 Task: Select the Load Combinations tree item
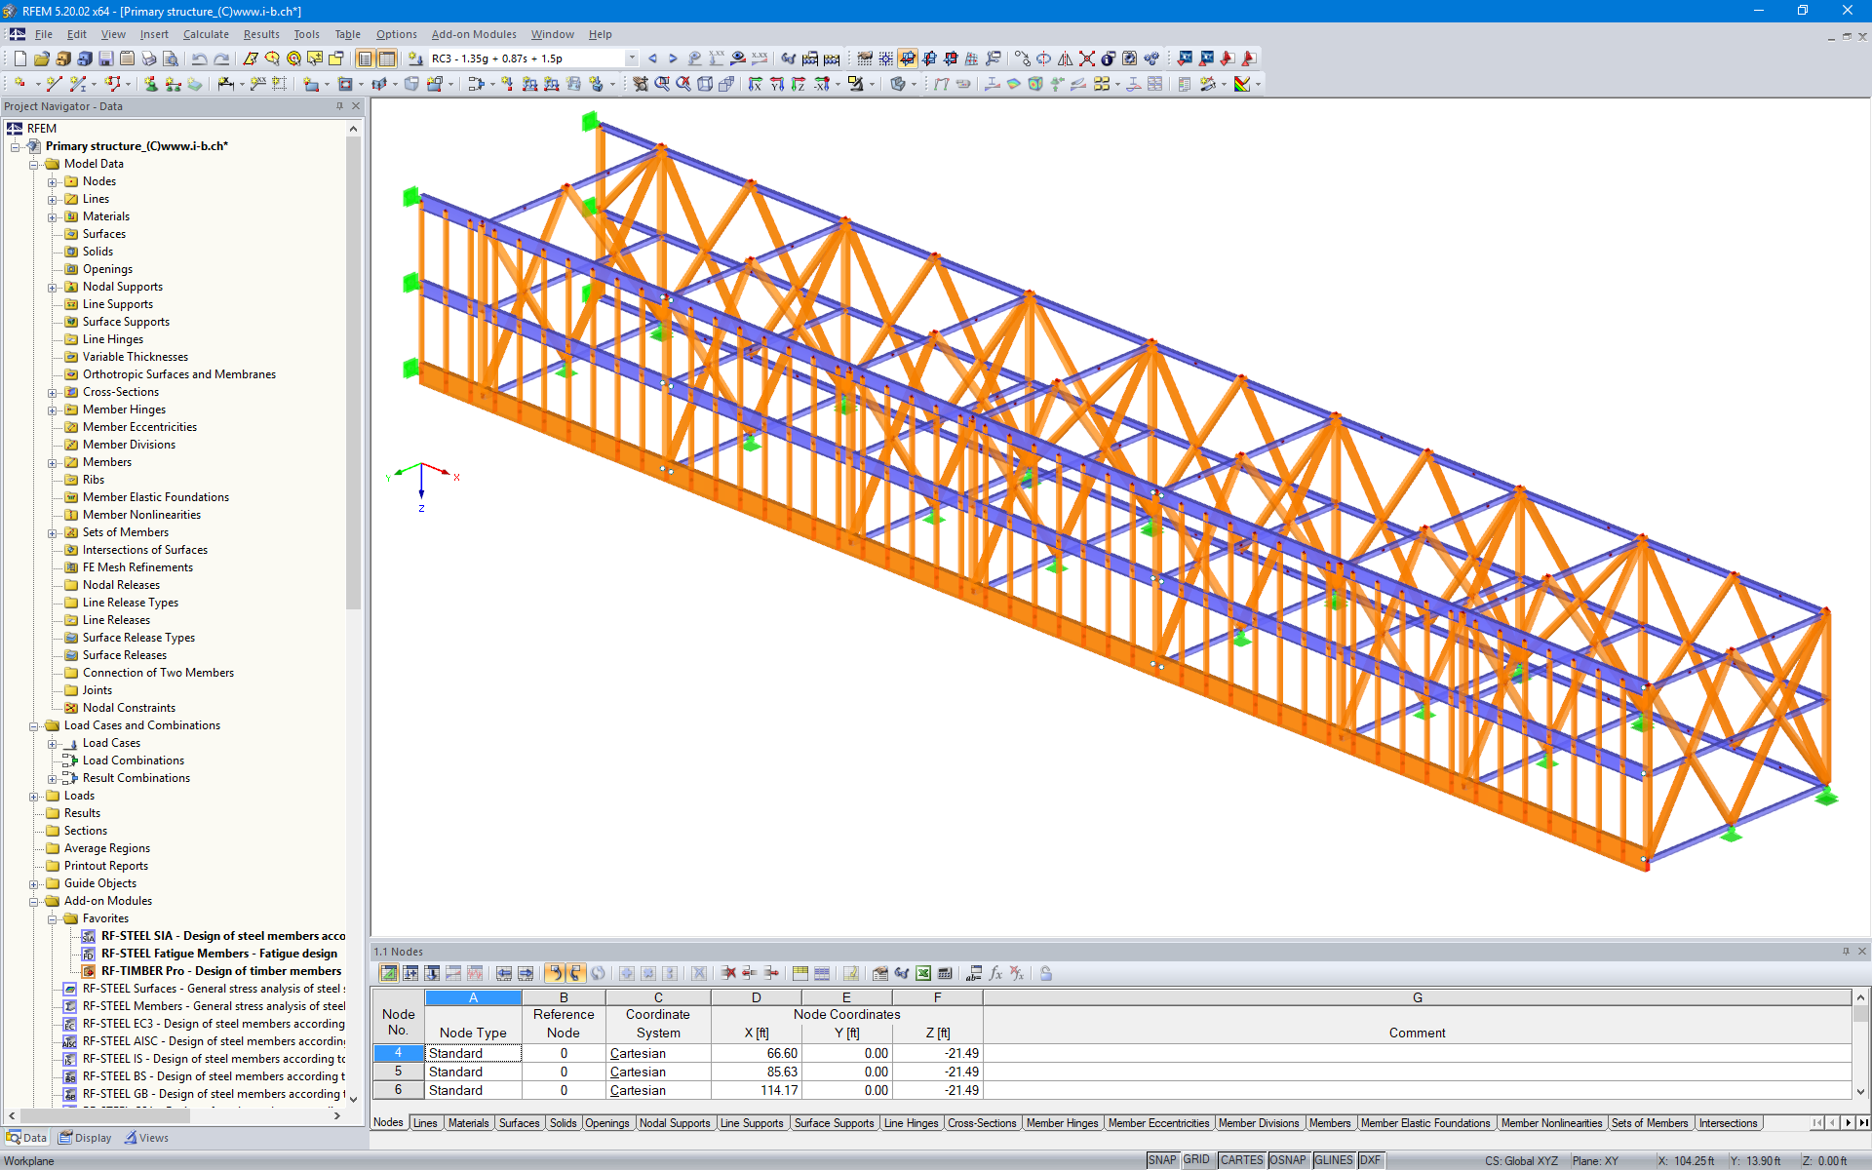pyautogui.click(x=134, y=760)
